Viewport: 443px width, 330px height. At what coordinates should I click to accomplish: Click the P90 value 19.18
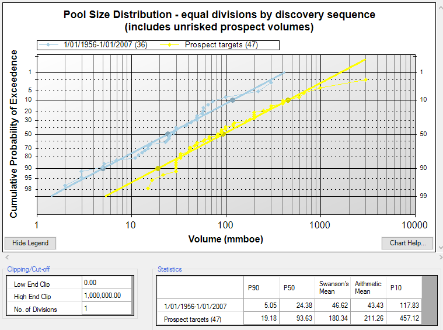tap(261, 318)
